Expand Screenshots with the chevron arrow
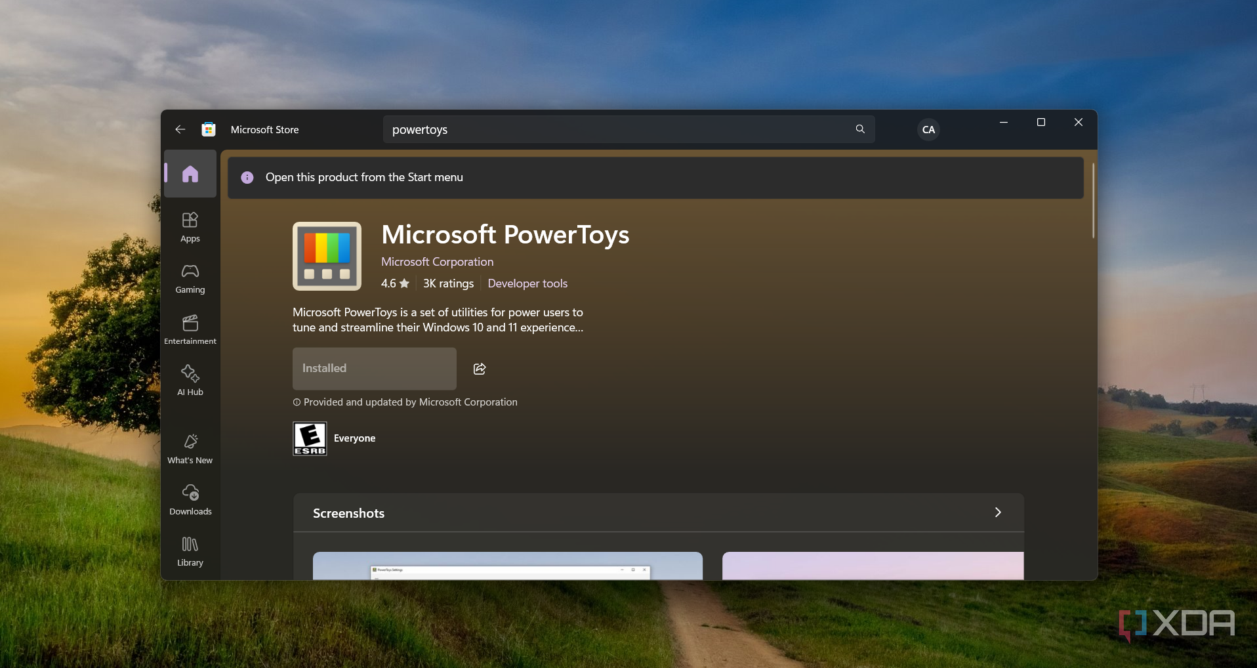 (998, 512)
